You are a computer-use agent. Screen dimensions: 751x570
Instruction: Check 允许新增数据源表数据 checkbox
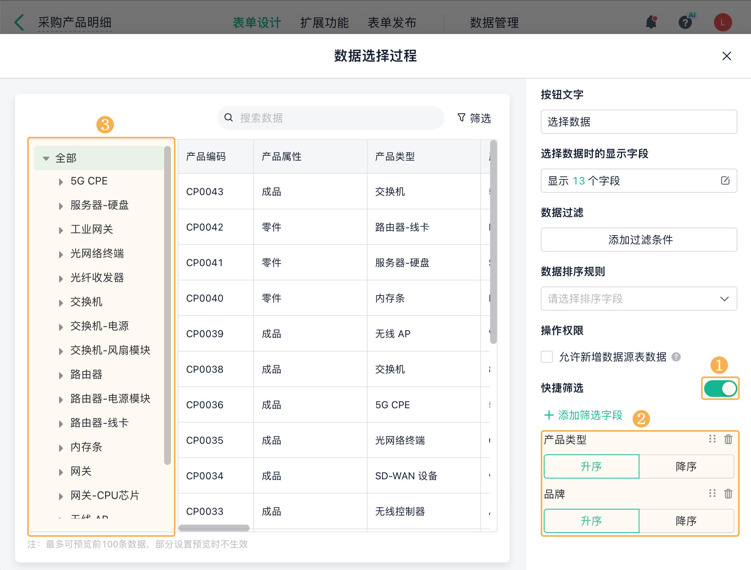point(547,357)
